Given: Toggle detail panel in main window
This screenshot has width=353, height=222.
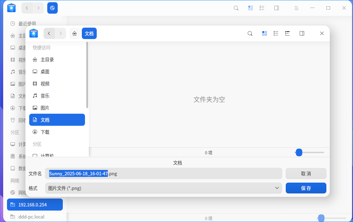Looking at the screenshot, I should point(277,8).
